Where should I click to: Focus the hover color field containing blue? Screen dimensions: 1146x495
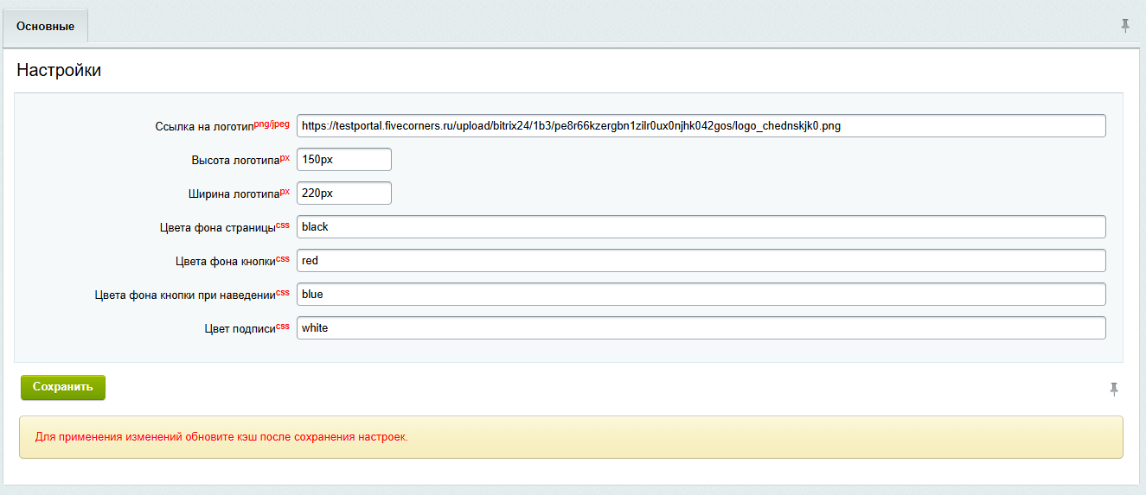pyautogui.click(x=701, y=295)
